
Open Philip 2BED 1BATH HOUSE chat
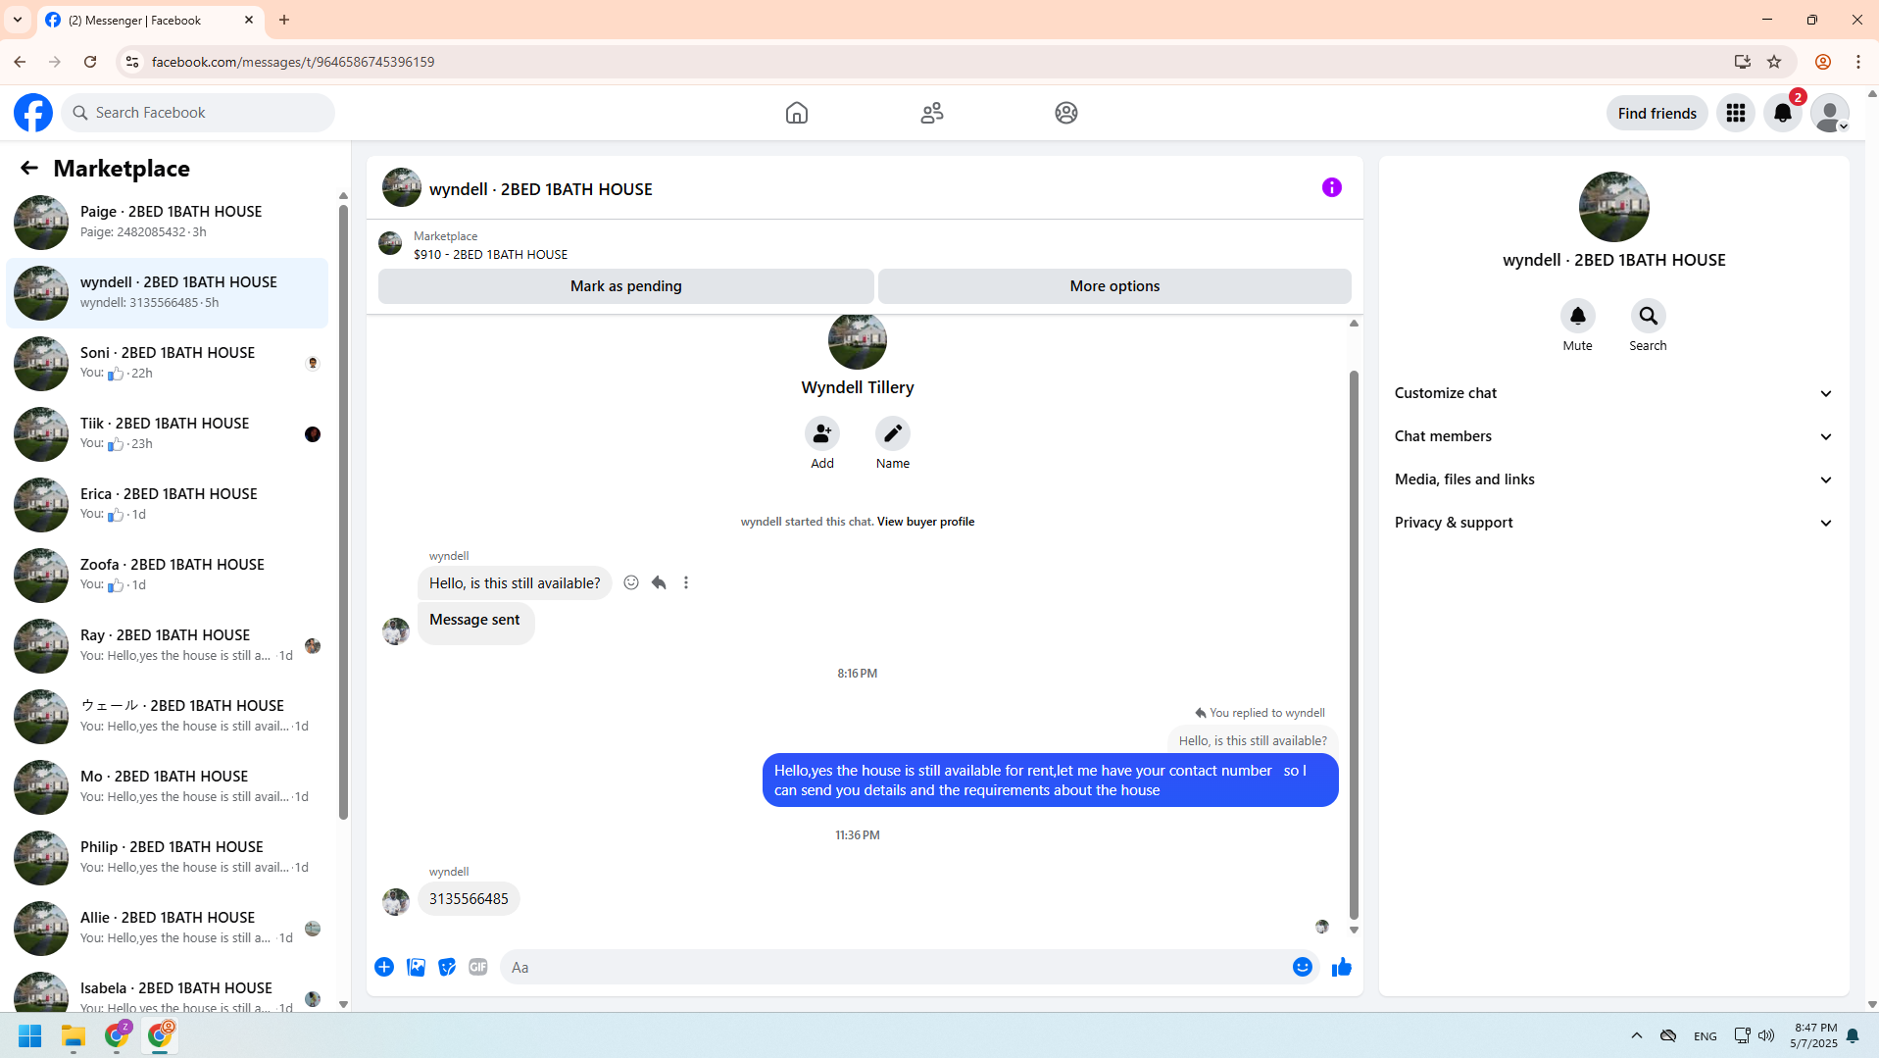coord(167,857)
